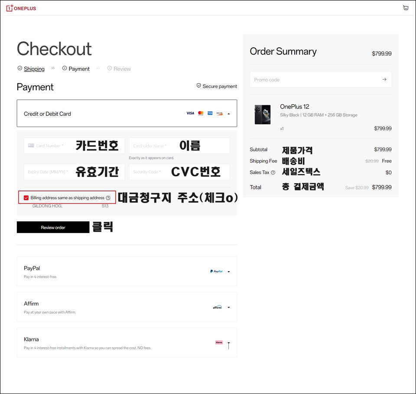Click the Review order button
Image resolution: width=416 pixels, height=394 pixels.
[53, 227]
